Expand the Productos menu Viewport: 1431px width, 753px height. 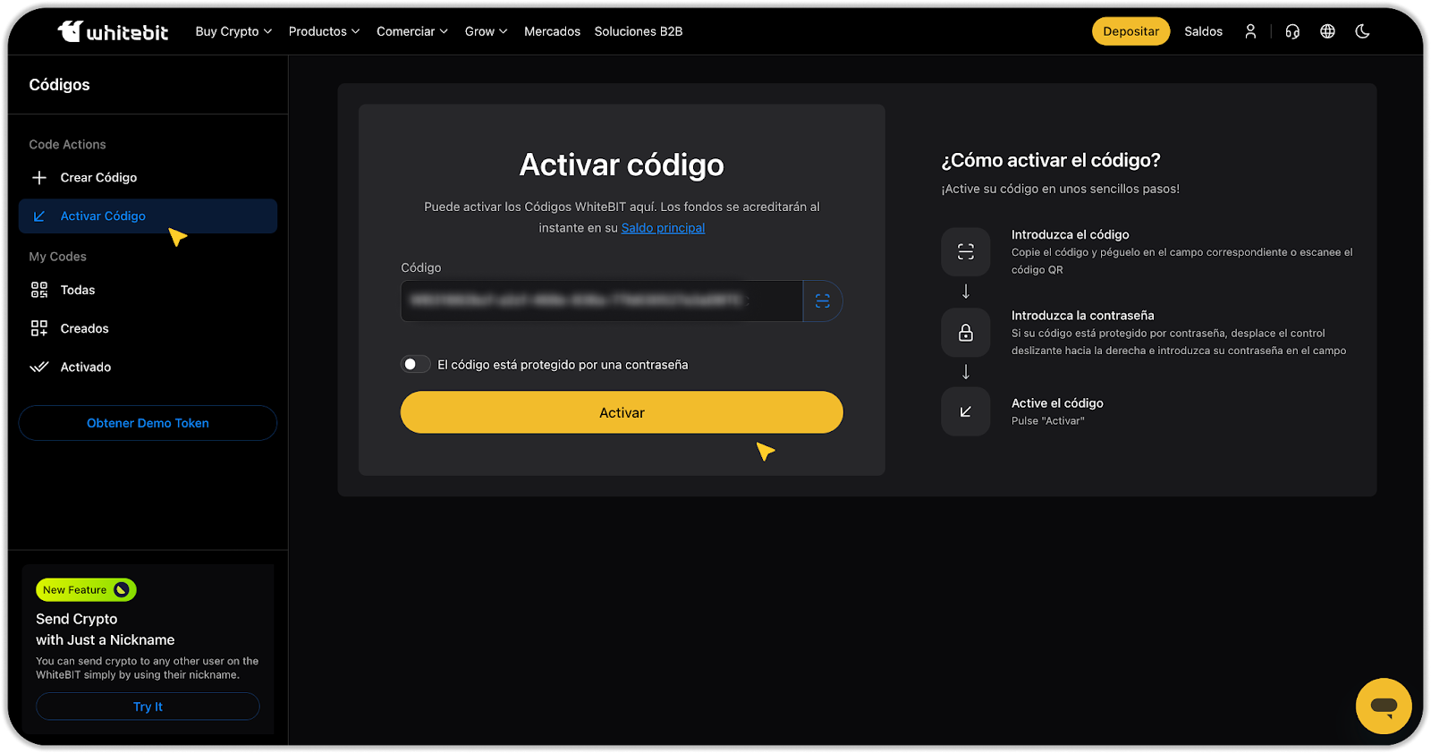point(324,31)
